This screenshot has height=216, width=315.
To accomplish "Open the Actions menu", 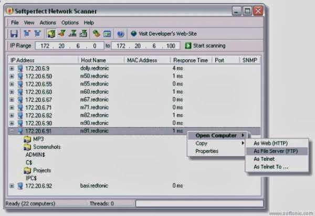I will pos(48,23).
